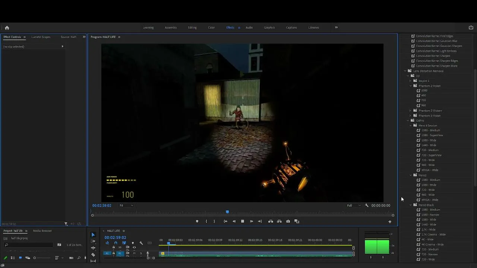The width and height of the screenshot is (477, 268).
Task: Expand the Phantom 2 Vision+ folder
Action: [410, 111]
